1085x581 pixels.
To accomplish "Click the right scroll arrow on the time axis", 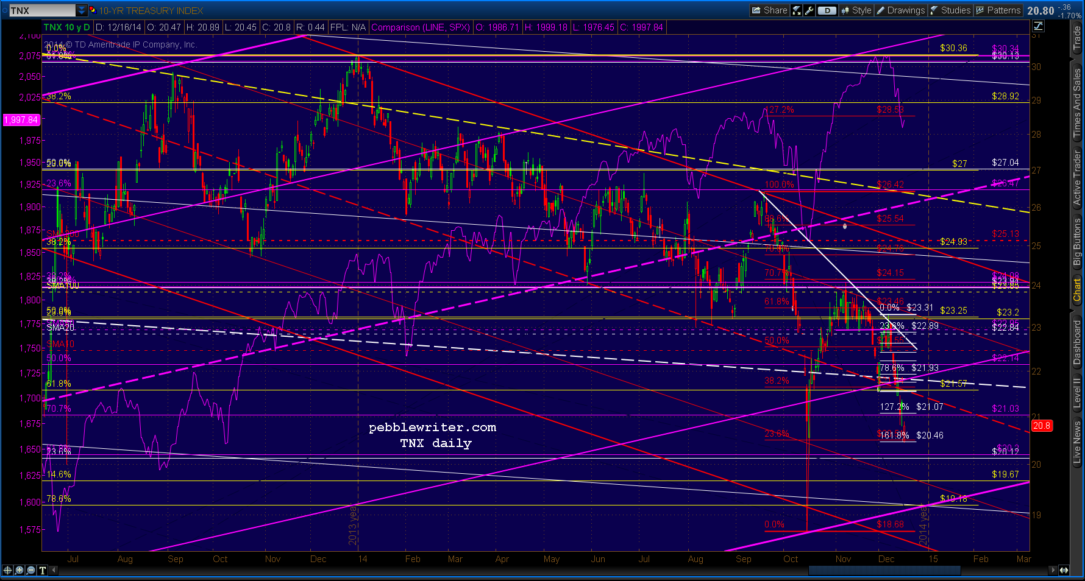I will pyautogui.click(x=1053, y=570).
